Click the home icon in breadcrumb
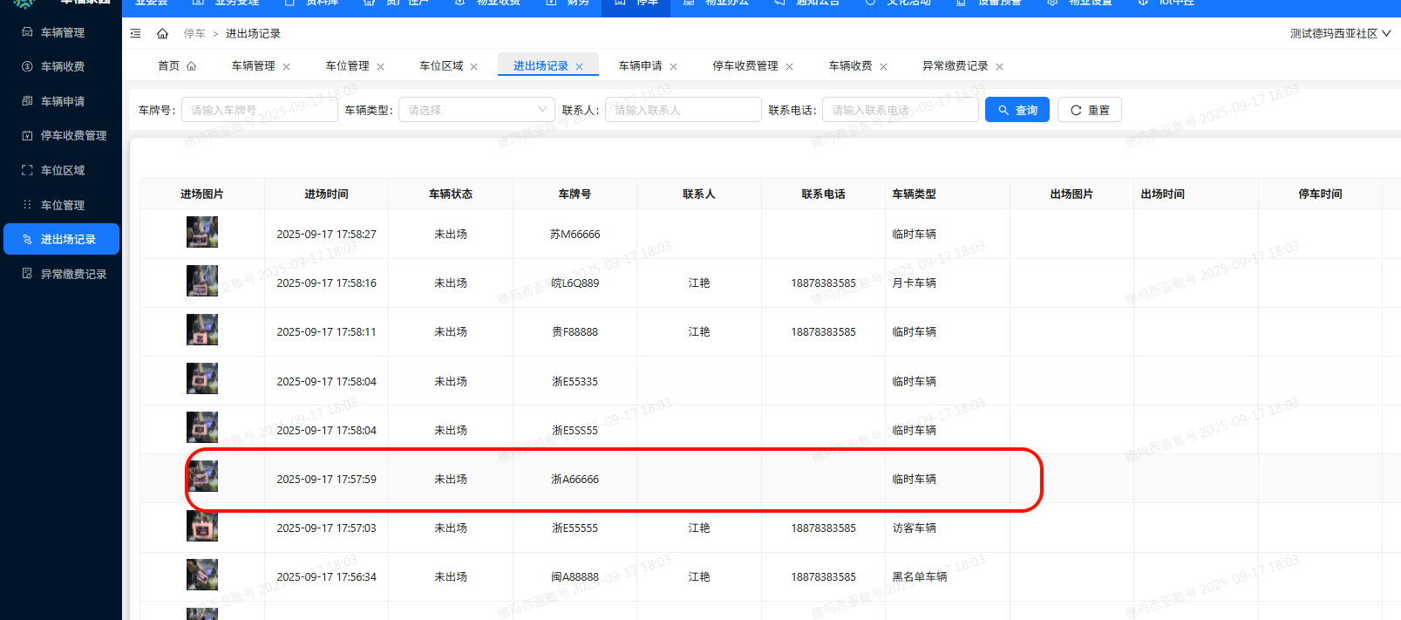This screenshot has width=1401, height=620. click(x=162, y=34)
